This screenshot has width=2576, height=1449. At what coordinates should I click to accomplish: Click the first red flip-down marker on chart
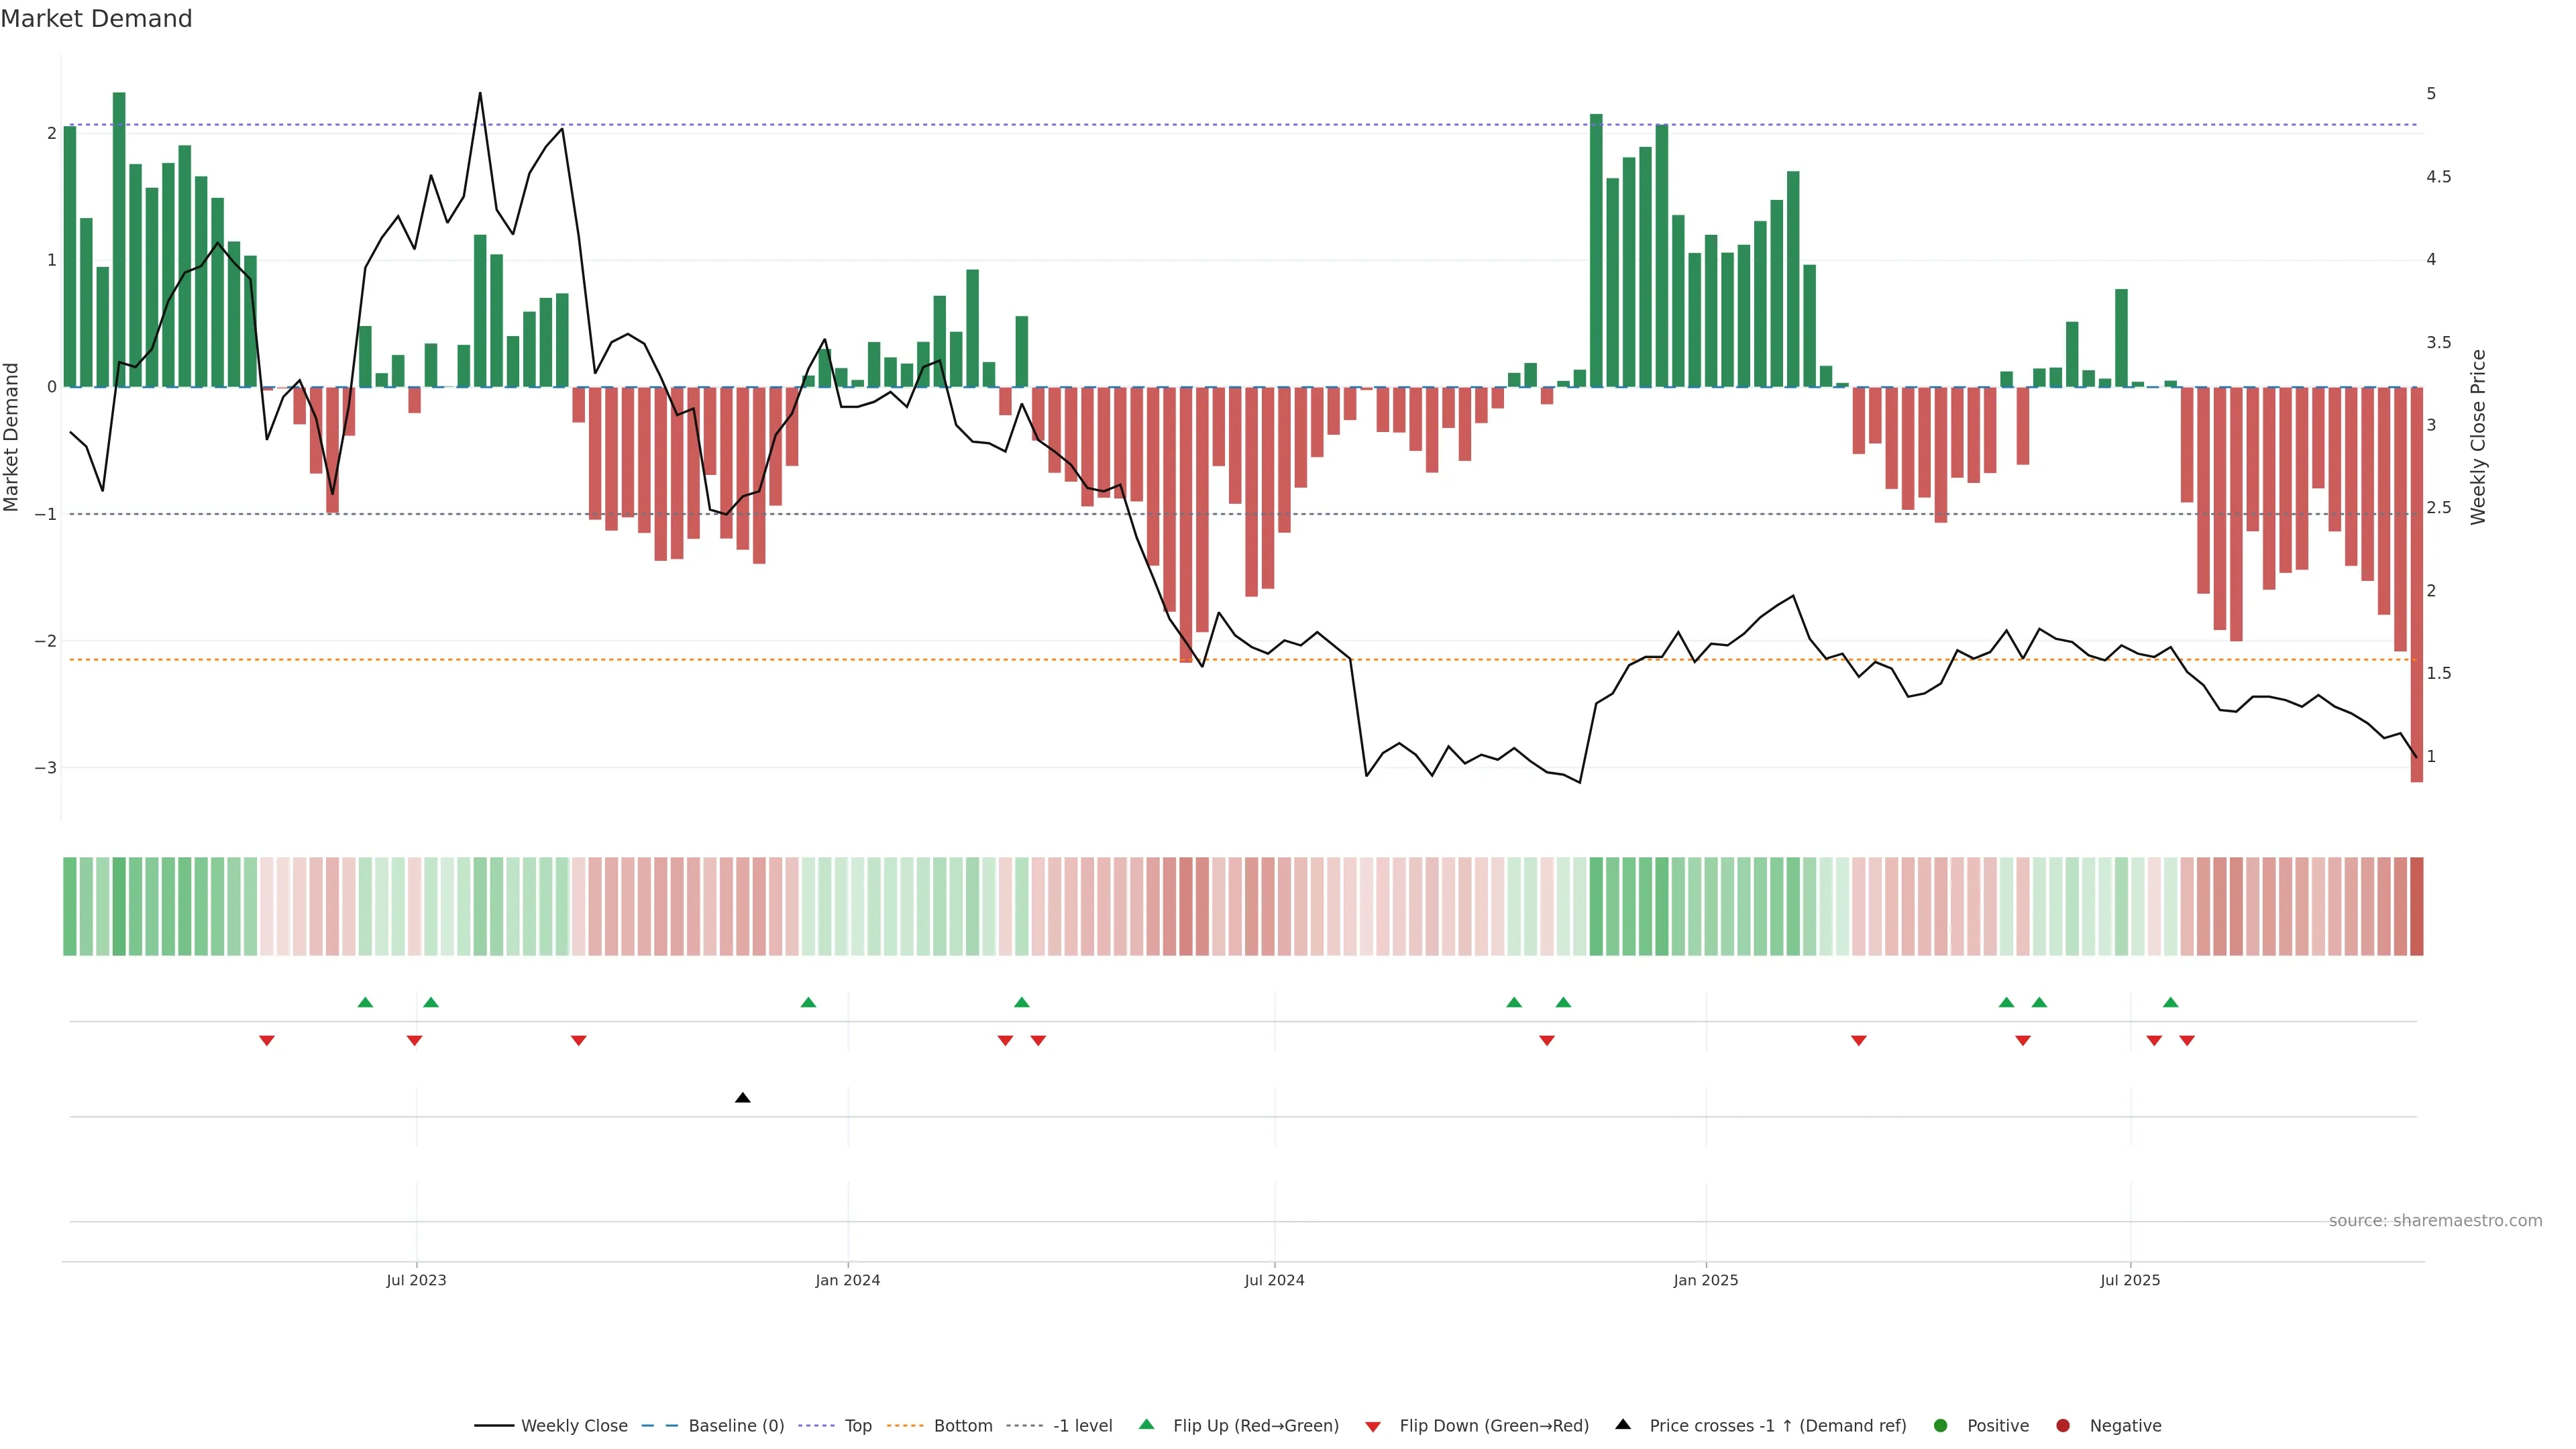pos(267,1041)
